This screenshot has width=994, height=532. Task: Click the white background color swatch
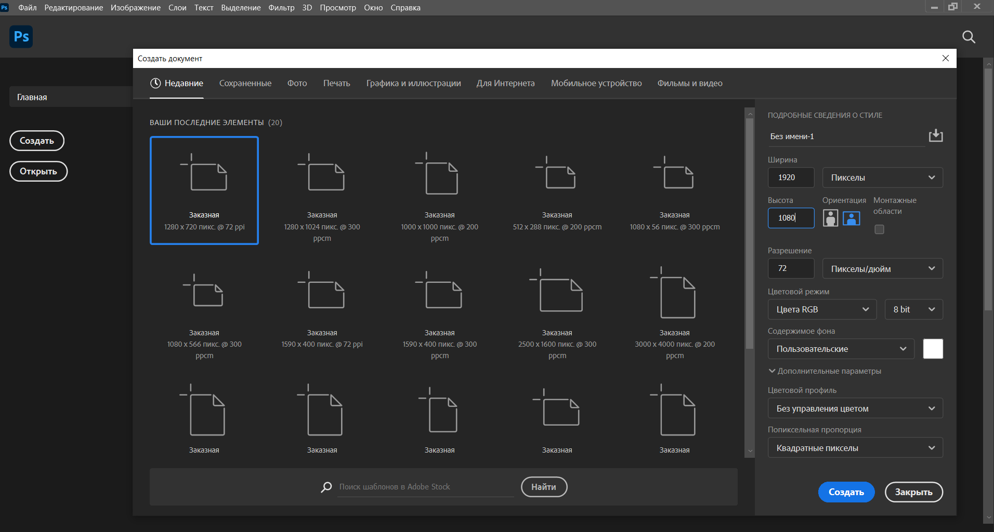(x=933, y=349)
